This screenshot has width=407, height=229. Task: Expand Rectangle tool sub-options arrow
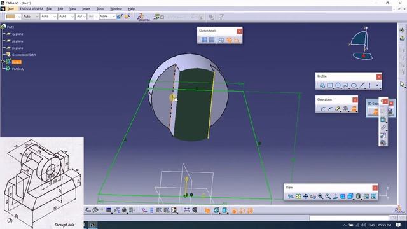click(333, 88)
